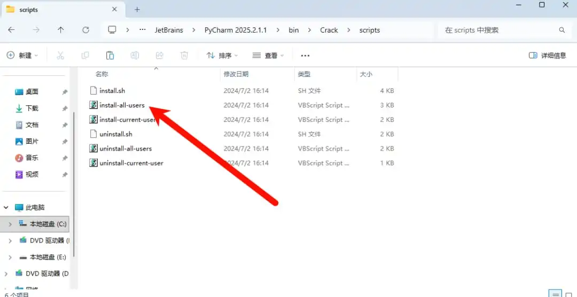Navigate back with the left arrow
This screenshot has width=577, height=297.
[11, 30]
